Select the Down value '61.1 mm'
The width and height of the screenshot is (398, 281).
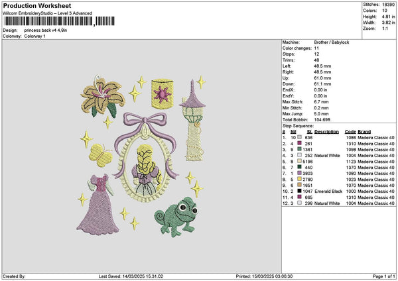(322, 84)
